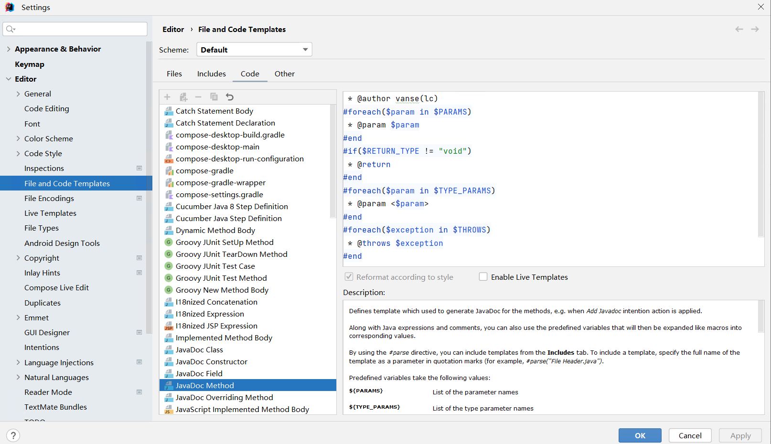Viewport: 771px width, 444px height.
Task: Click the help question mark icon
Action: pyautogui.click(x=13, y=435)
